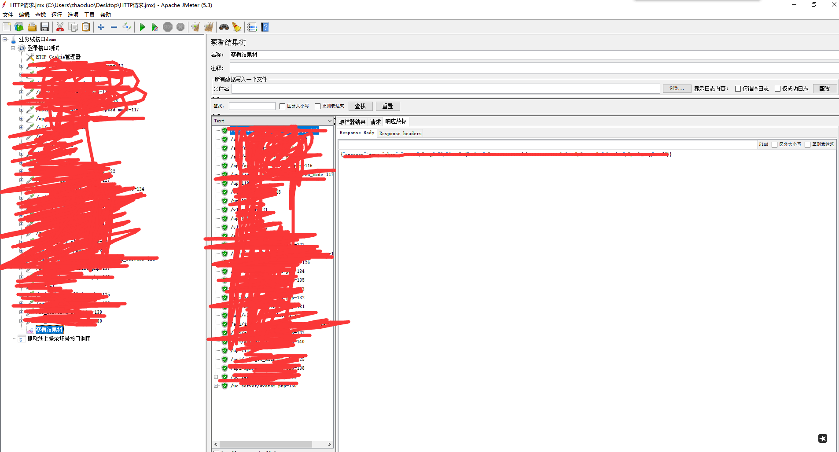Click the 文件名 input field

click(x=445, y=89)
